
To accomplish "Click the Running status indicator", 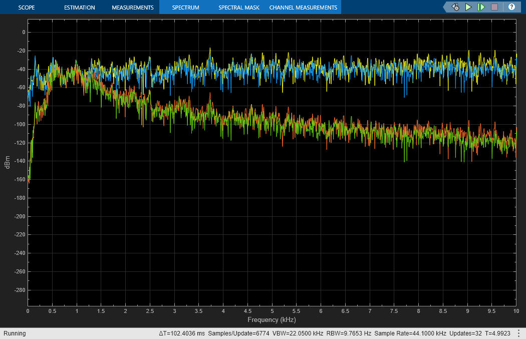I will [15, 333].
